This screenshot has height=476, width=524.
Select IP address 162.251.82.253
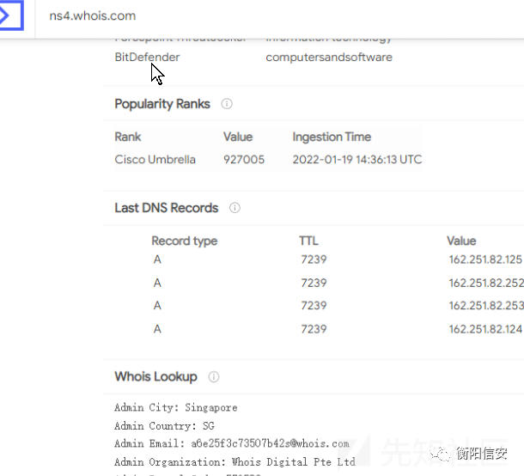point(486,306)
